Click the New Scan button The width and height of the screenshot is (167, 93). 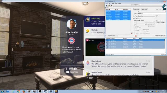point(137,9)
